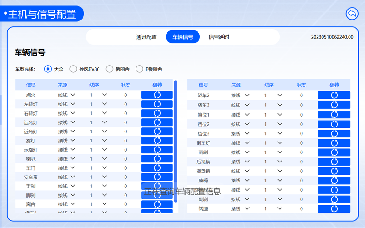
Task: Select the 大众 vehicle type
Action: pos(48,69)
